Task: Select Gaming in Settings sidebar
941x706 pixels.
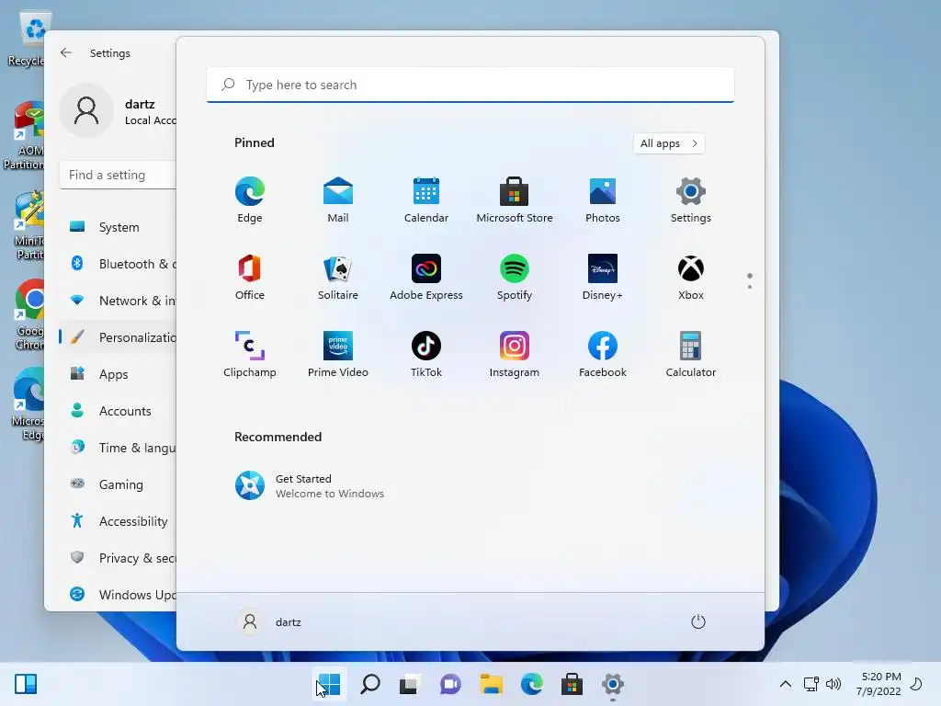Action: click(119, 484)
